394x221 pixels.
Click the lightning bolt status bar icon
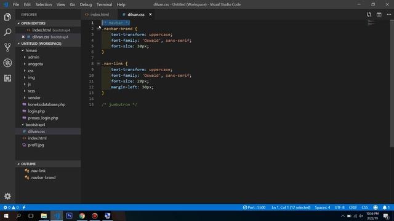pos(24,207)
